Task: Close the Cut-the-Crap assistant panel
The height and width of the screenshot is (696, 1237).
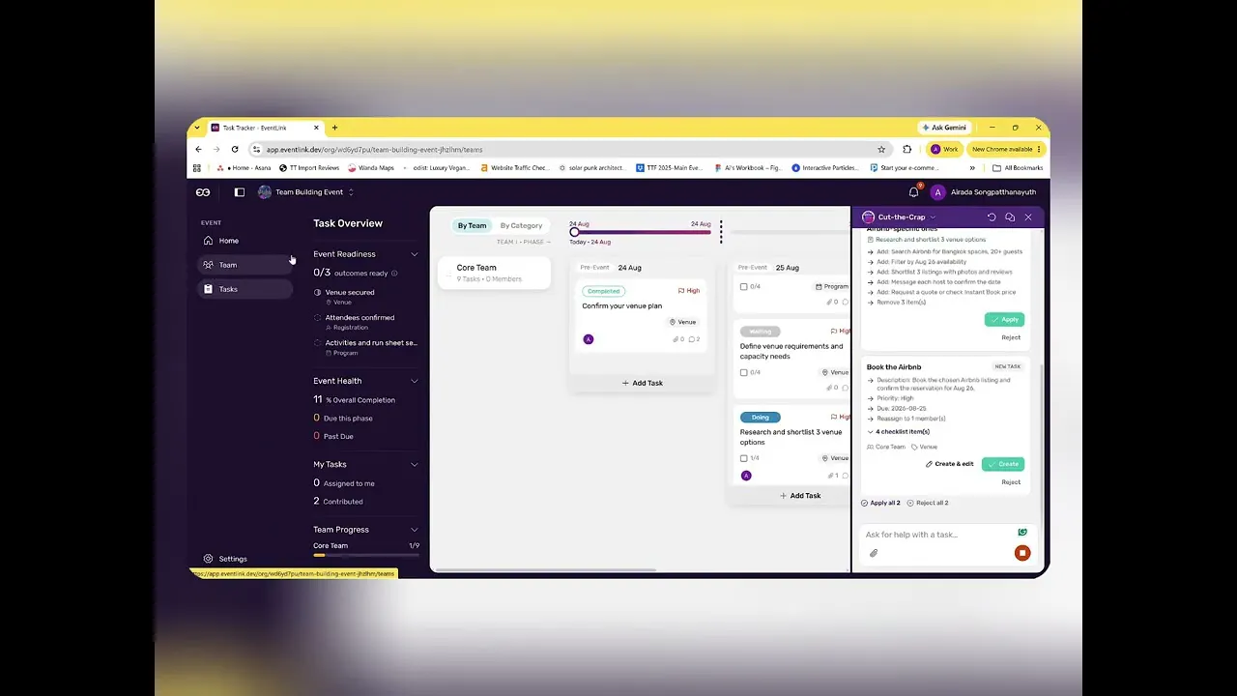Action: pyautogui.click(x=1028, y=217)
